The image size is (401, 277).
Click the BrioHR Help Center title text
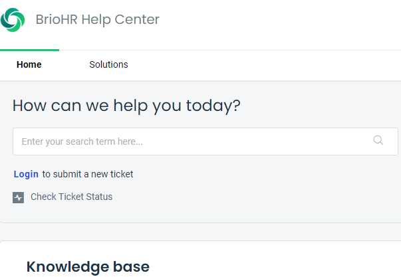pyautogui.click(x=98, y=19)
